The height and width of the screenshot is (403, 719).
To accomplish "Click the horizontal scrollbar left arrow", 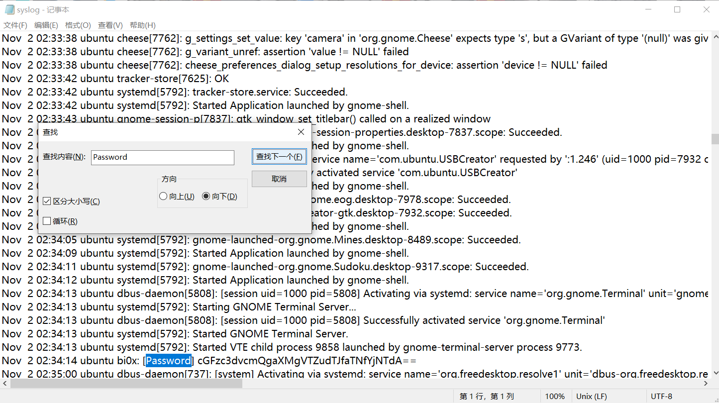I will (4, 384).
